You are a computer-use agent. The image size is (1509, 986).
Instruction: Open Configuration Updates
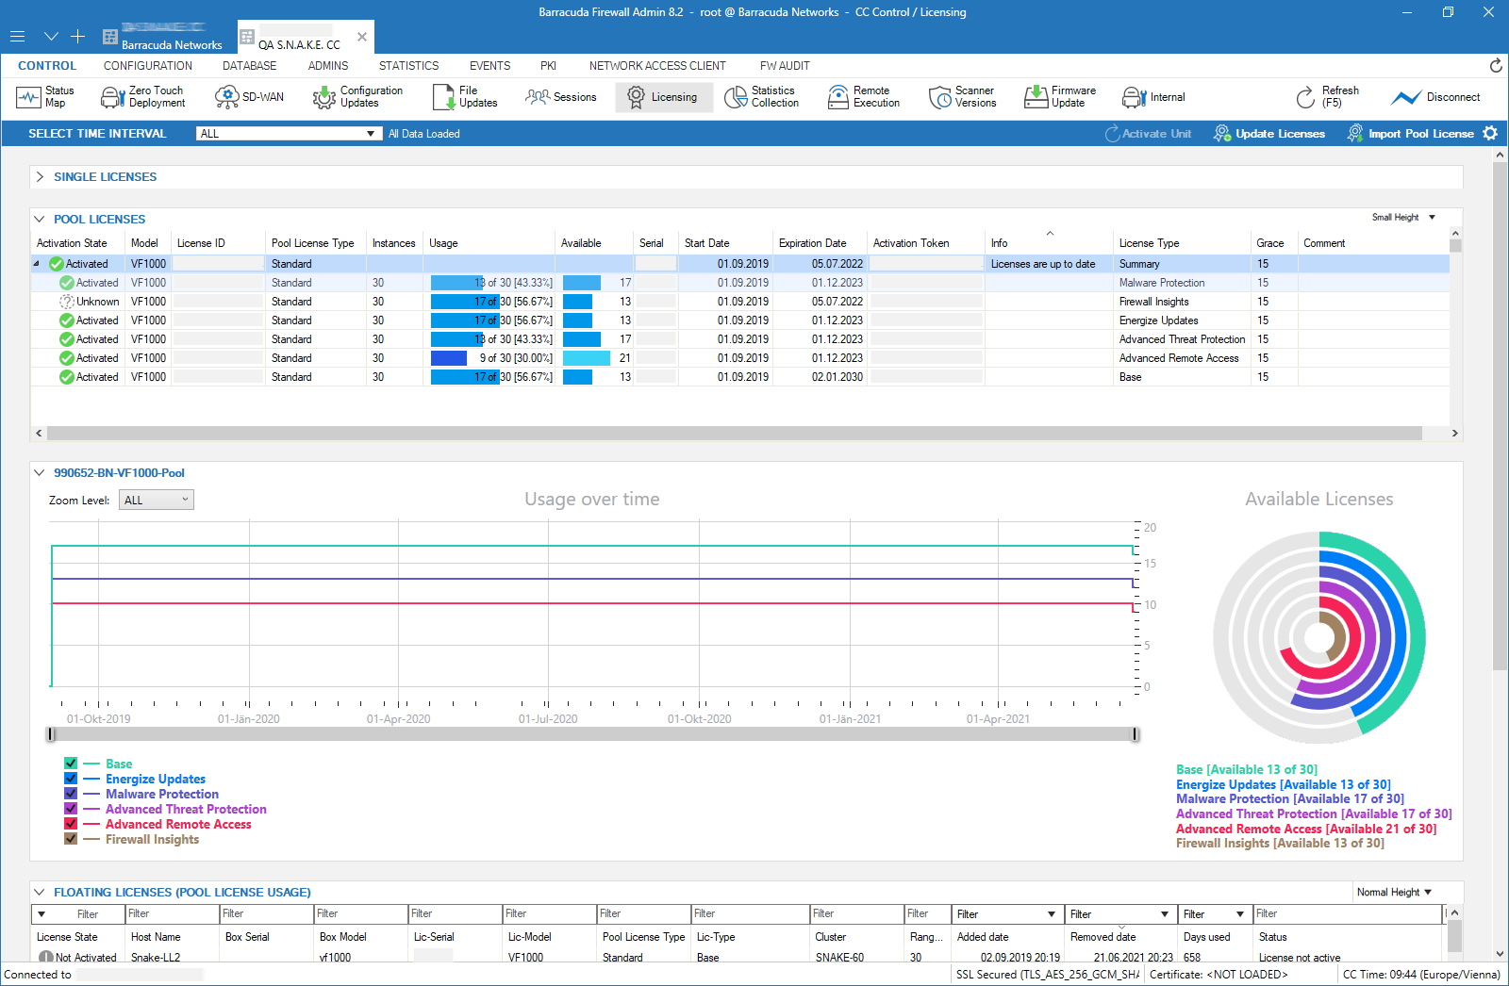pos(357,97)
